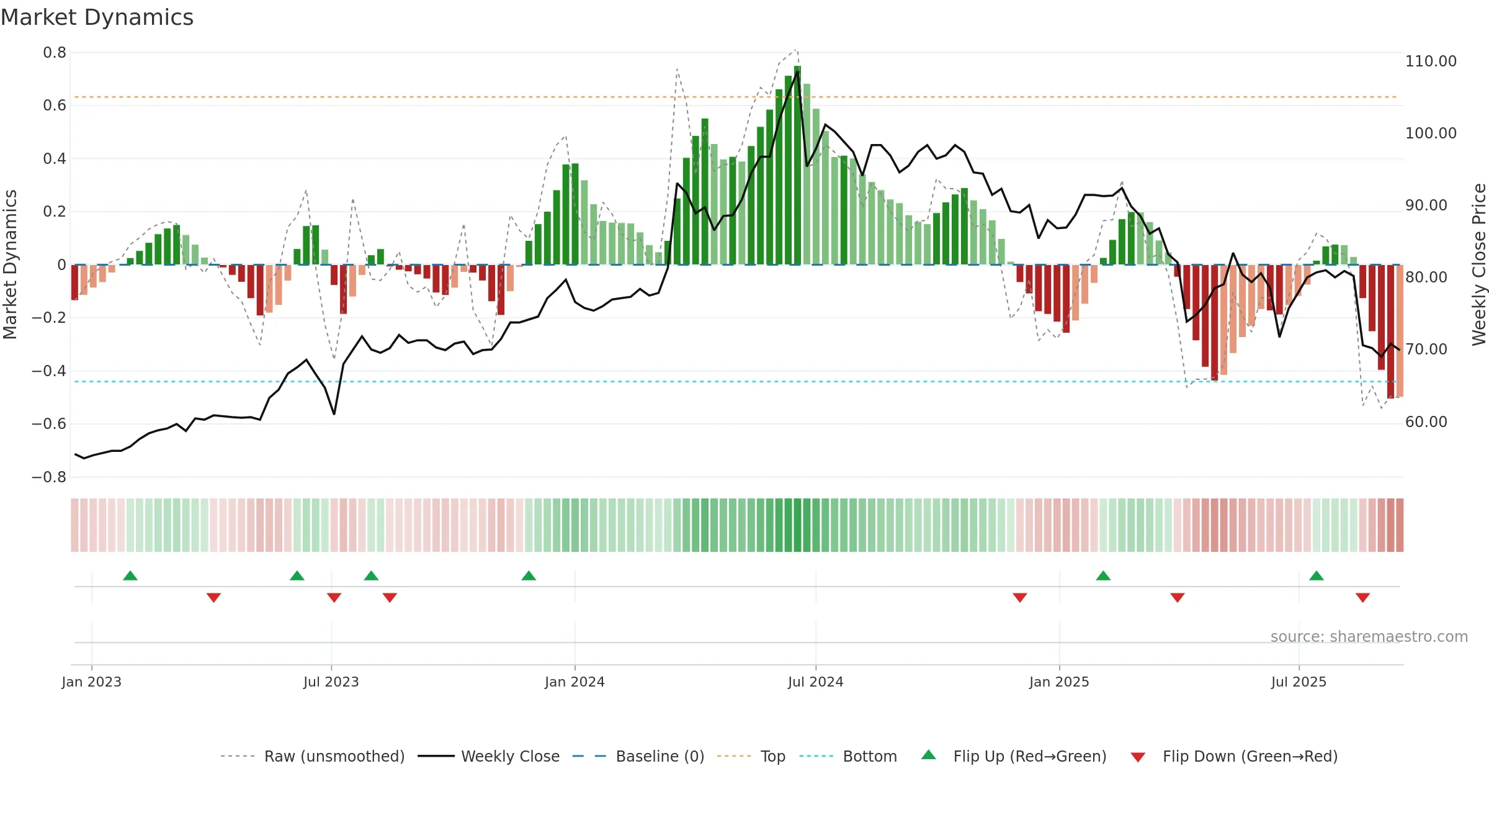Click the last dark red heatmap cell
Screen dimensions: 1489x838
[x=1400, y=525]
